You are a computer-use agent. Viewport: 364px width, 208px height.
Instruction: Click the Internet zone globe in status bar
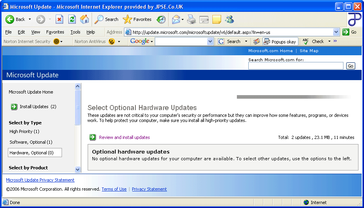point(306,202)
